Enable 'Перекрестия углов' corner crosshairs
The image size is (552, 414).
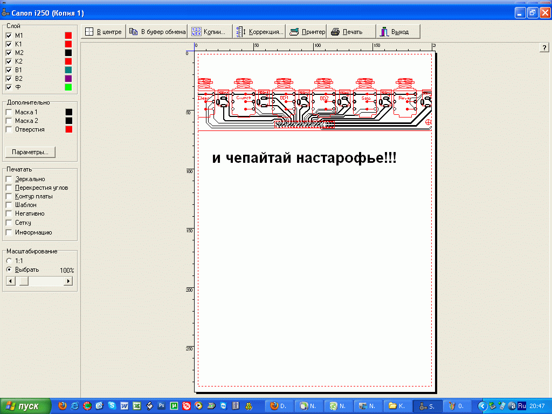9,188
